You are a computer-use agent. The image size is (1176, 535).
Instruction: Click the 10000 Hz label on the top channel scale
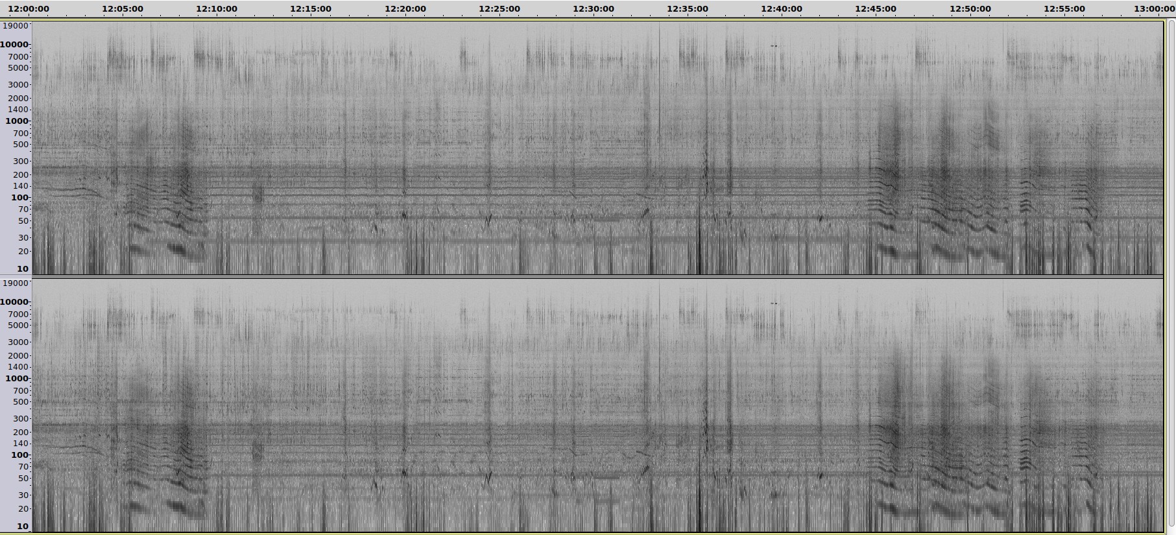(x=16, y=45)
